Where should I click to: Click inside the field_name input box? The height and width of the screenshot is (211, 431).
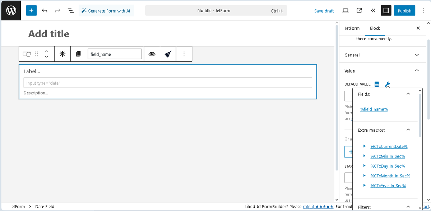tap(115, 53)
